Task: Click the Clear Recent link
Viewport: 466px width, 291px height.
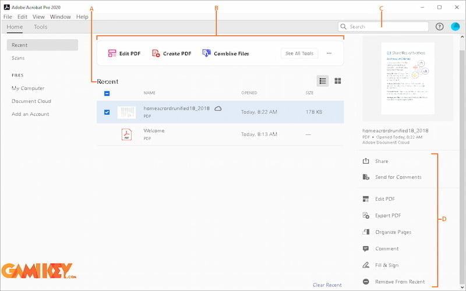Action: click(327, 285)
